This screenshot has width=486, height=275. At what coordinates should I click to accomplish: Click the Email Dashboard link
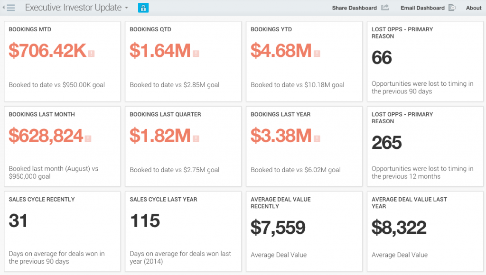pos(422,8)
